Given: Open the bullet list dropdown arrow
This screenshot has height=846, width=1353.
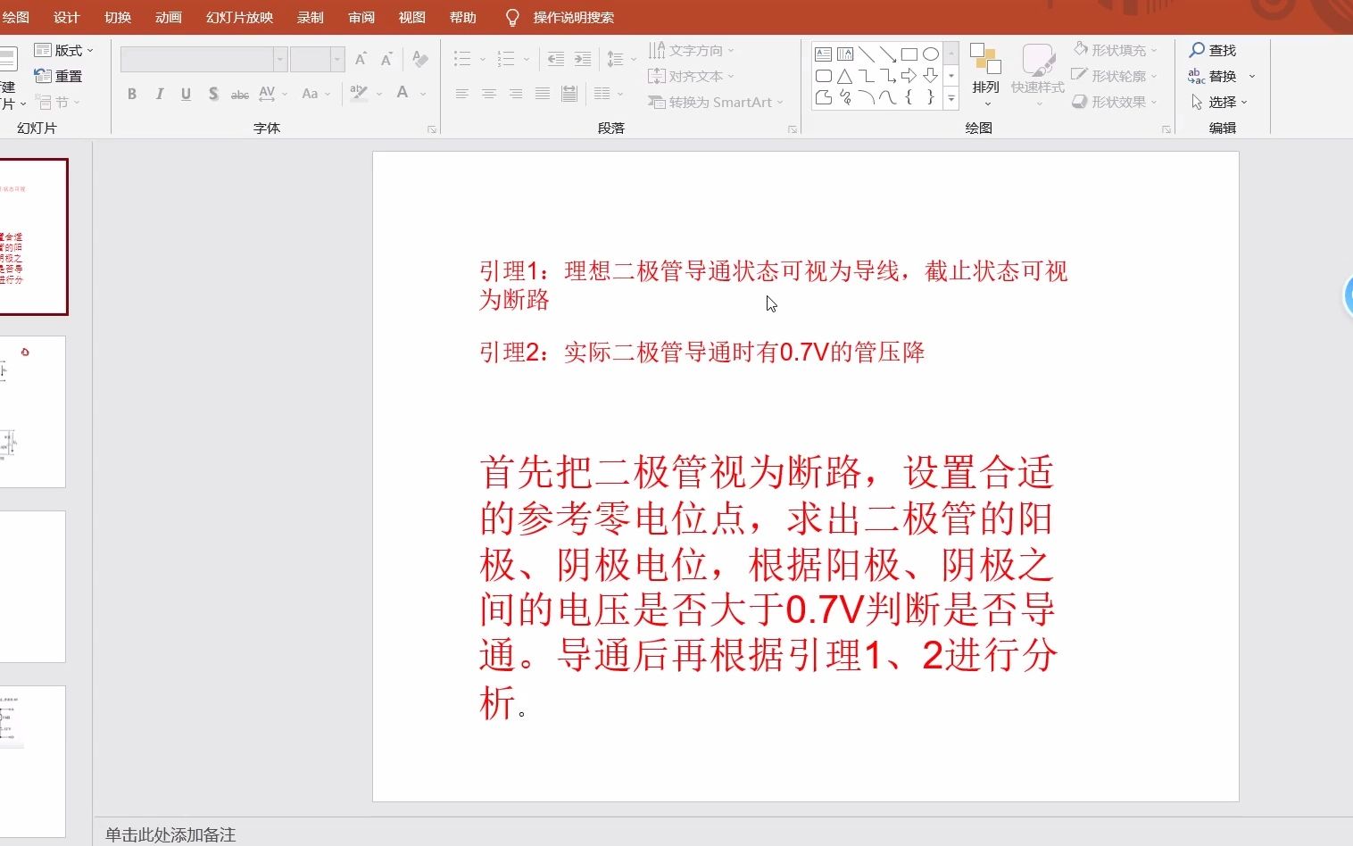Looking at the screenshot, I should [x=483, y=60].
